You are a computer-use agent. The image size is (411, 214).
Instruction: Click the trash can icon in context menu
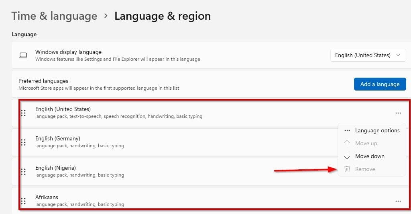347,169
